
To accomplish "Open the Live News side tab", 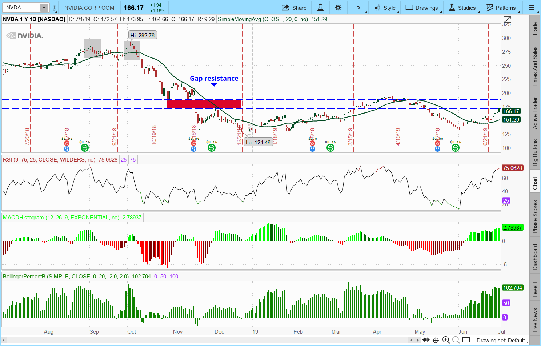I will [535, 319].
